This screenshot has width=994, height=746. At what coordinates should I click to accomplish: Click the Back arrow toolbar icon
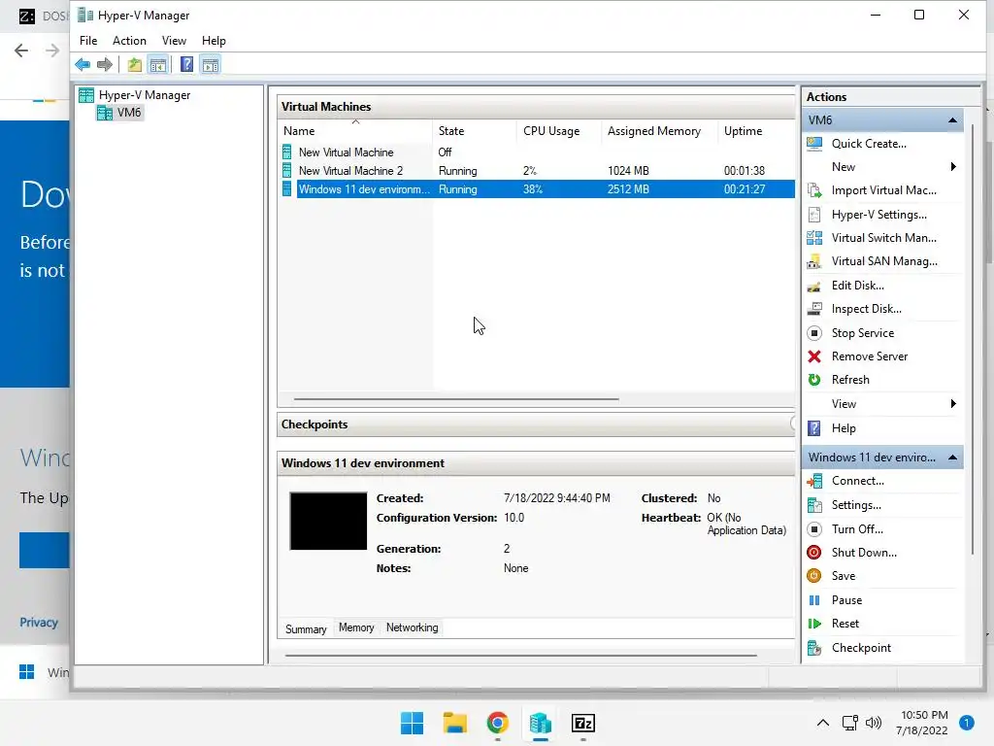[83, 64]
